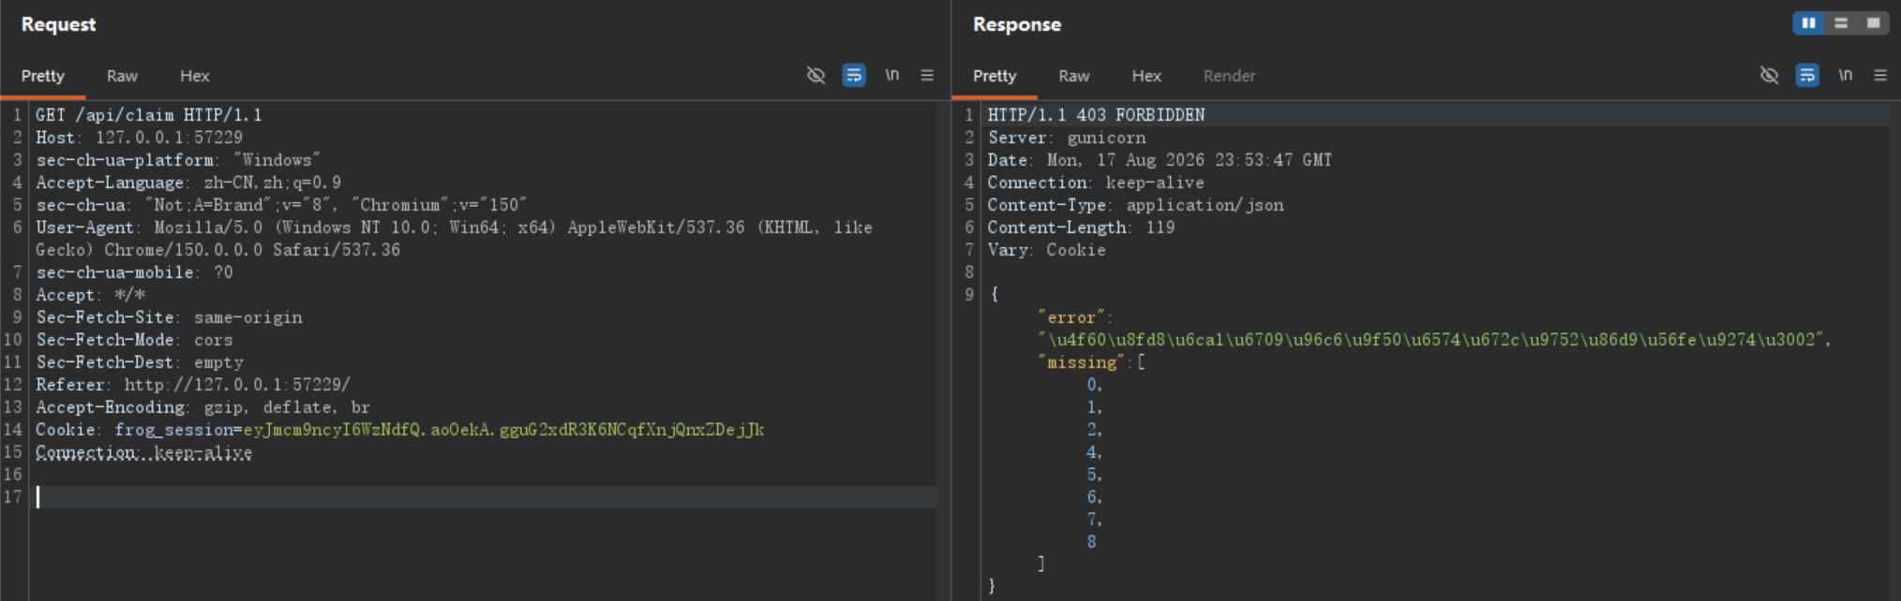
Task: Select side-by-side split layout icon
Action: (x=1808, y=23)
